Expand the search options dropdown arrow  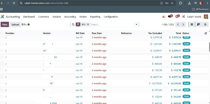(x=136, y=25)
